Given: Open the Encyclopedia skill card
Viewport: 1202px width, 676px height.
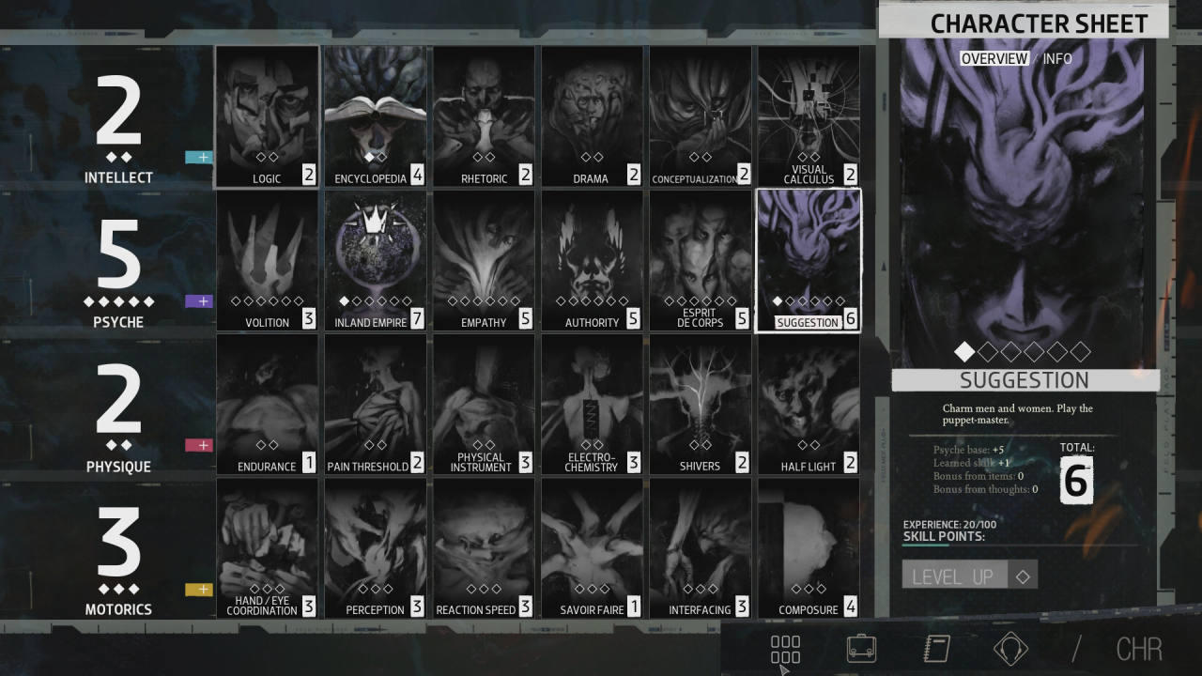Looking at the screenshot, I should tap(375, 116).
